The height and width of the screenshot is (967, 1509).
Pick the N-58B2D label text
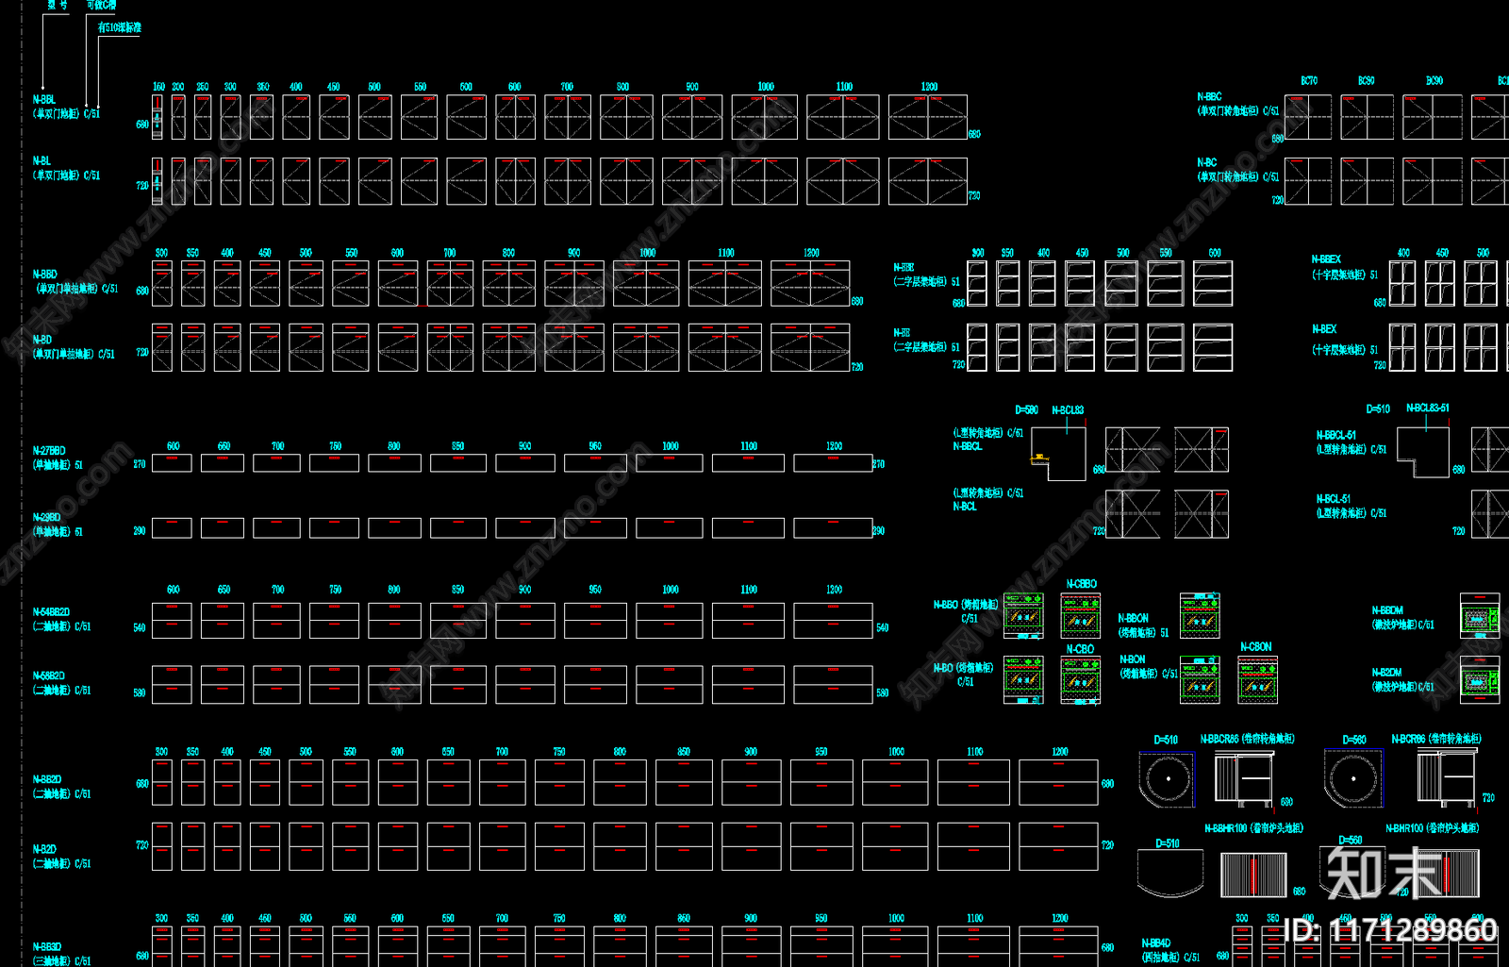pos(49,676)
